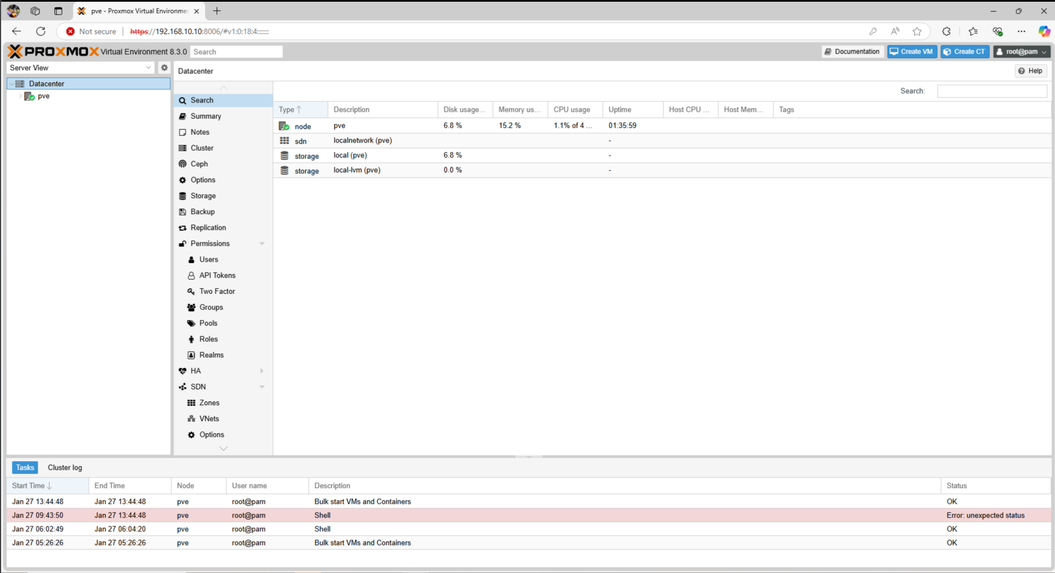Sort by the Type column header
The width and height of the screenshot is (1055, 573).
coord(300,110)
